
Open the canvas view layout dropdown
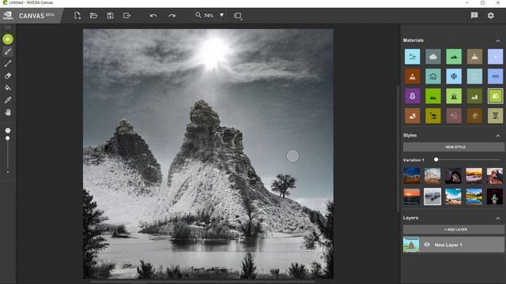(238, 16)
